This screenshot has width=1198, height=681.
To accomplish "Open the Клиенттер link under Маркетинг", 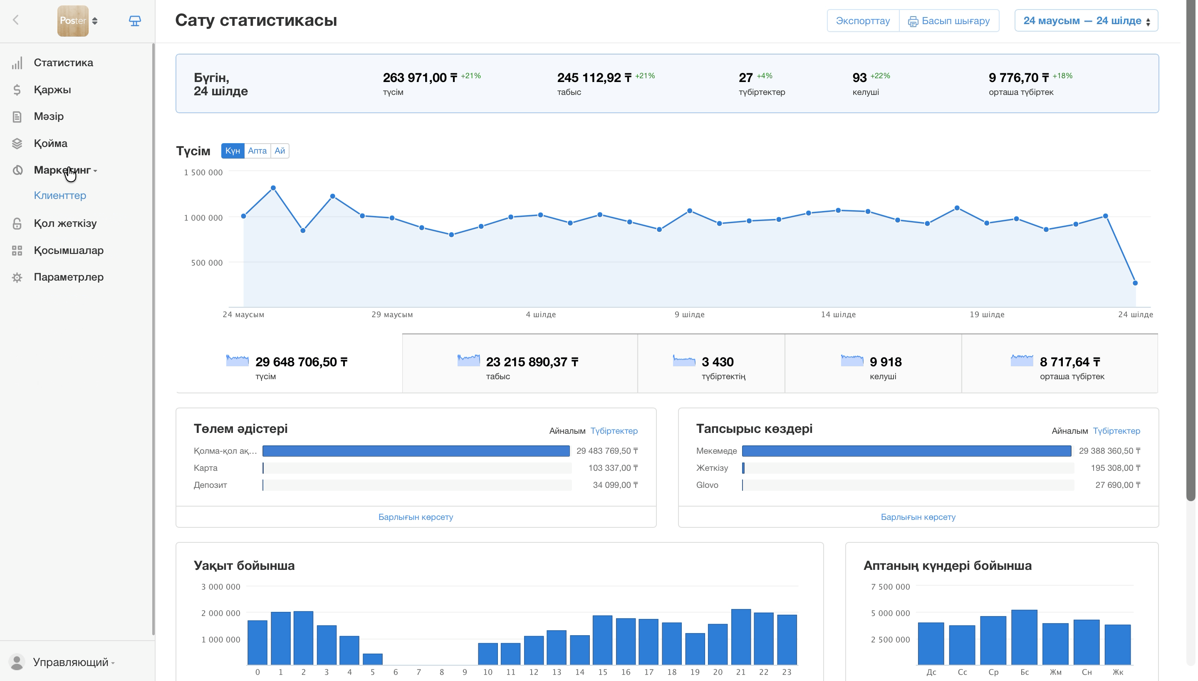I will tap(60, 196).
